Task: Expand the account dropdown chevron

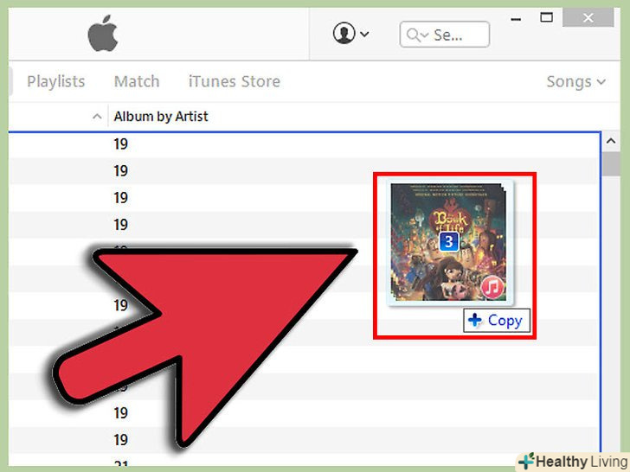Action: click(364, 34)
